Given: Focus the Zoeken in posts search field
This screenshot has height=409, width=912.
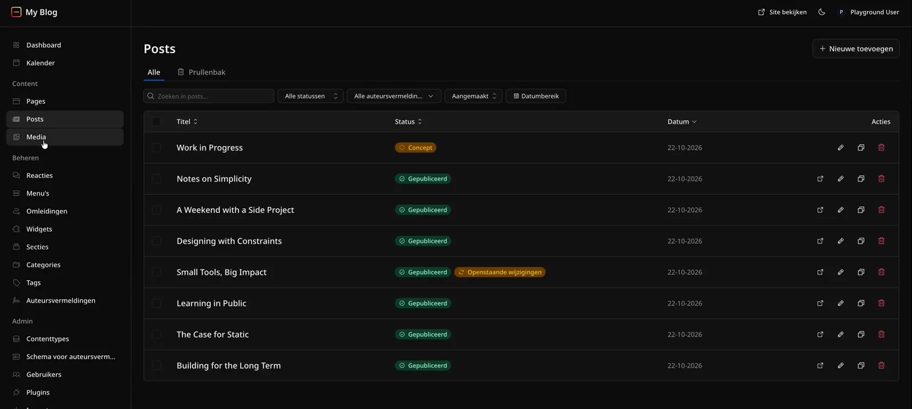Looking at the screenshot, I should click(x=209, y=96).
